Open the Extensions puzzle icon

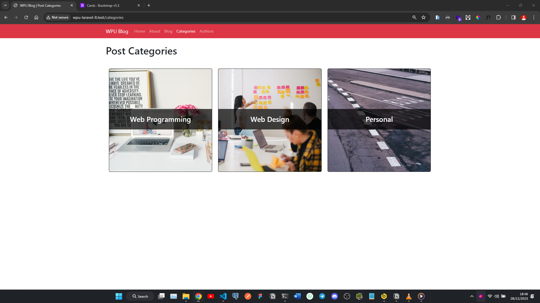498,17
